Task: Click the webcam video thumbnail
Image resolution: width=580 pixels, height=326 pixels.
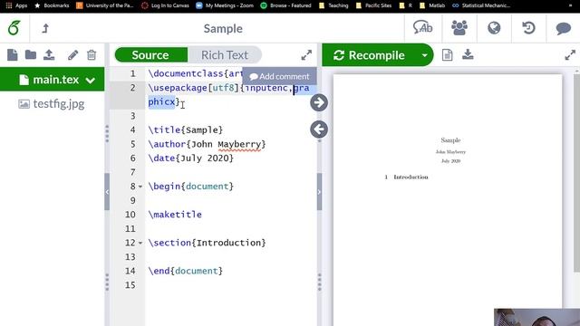Action: [x=536, y=317]
